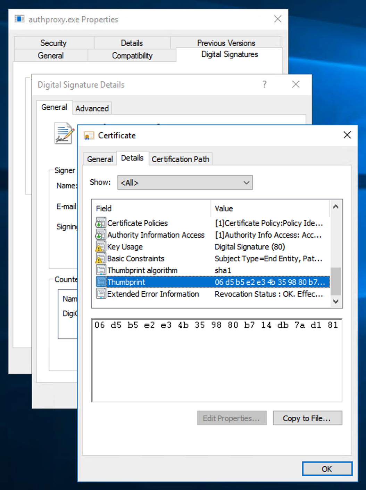Image resolution: width=366 pixels, height=490 pixels.
Task: Click the Certificate window title icon
Action: pyautogui.click(x=89, y=136)
